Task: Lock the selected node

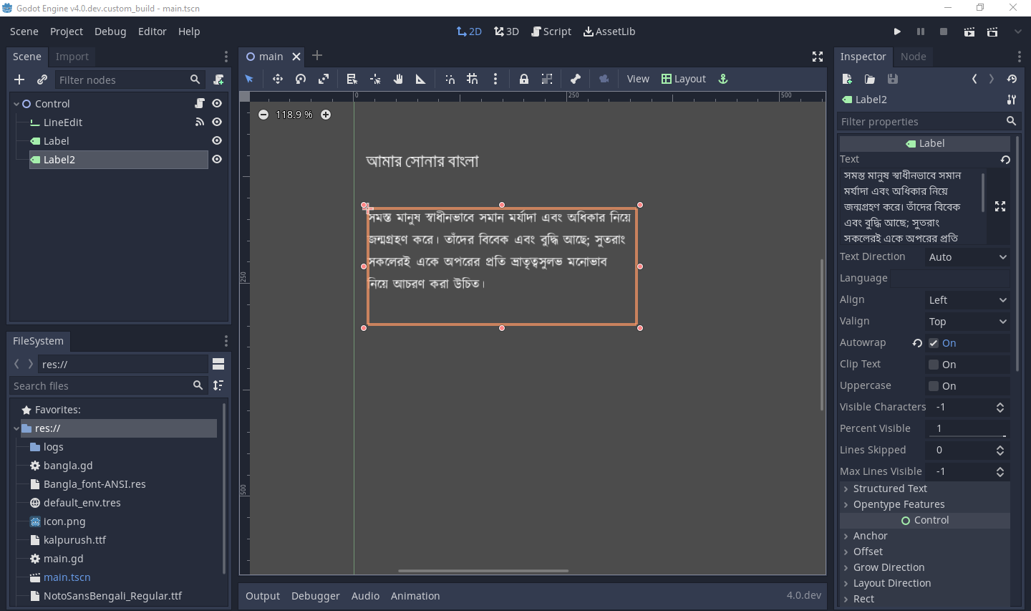Action: [523, 79]
